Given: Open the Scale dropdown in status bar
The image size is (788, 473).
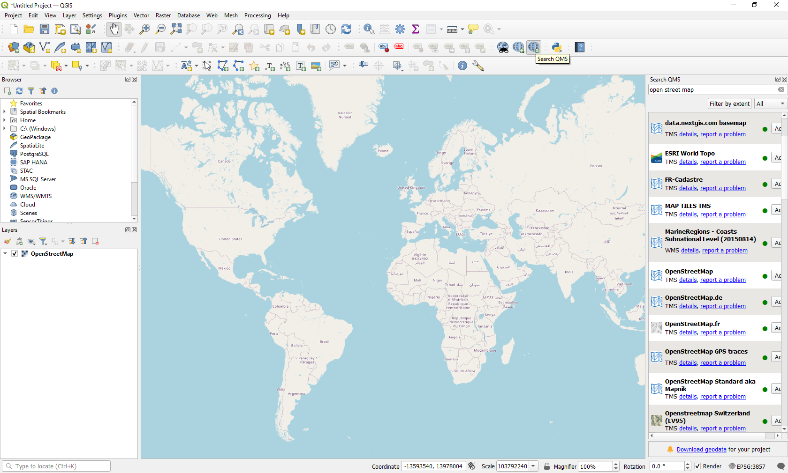Looking at the screenshot, I should [x=533, y=466].
